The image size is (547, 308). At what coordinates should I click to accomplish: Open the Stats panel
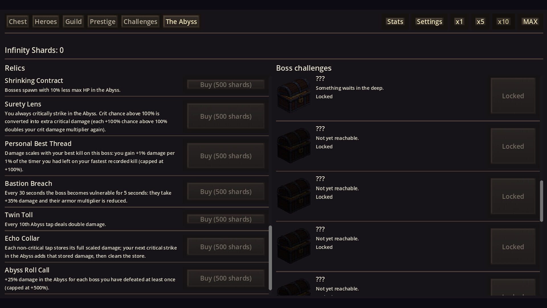(x=395, y=21)
